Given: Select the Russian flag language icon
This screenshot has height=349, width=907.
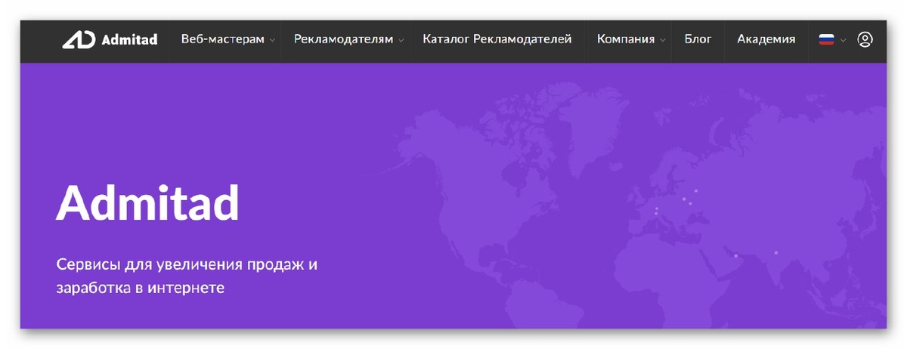Looking at the screenshot, I should (826, 39).
